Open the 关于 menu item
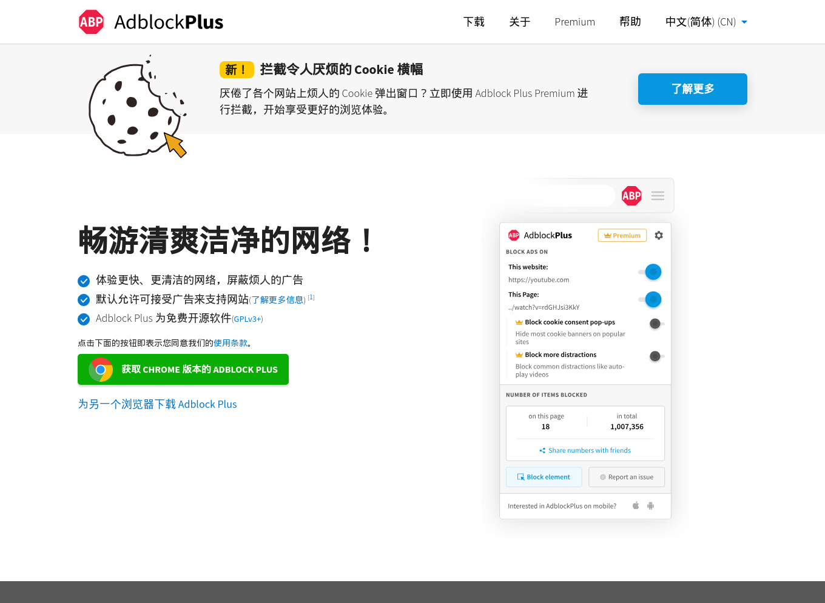This screenshot has height=603, width=825. [520, 22]
